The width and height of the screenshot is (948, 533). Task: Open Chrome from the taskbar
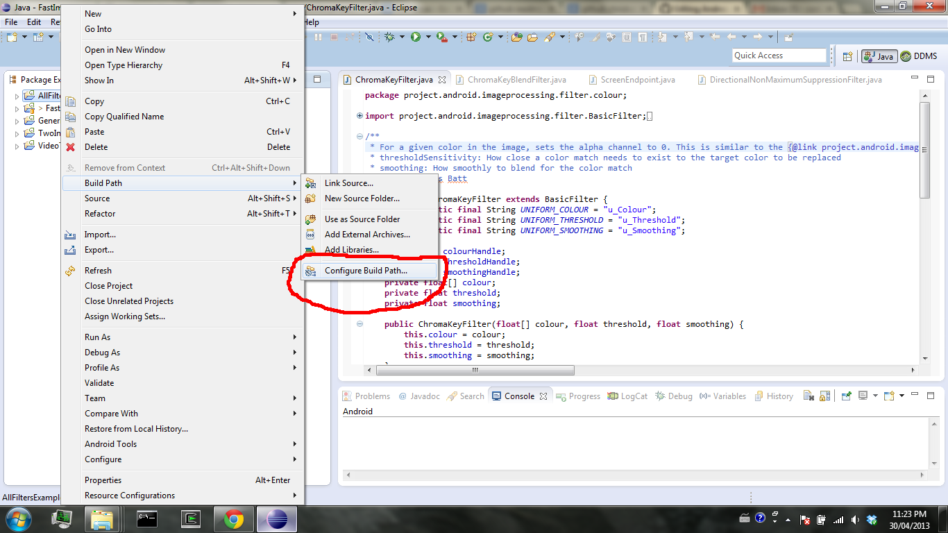coord(234,518)
